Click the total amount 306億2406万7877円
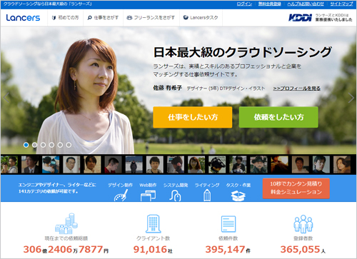The width and height of the screenshot is (357, 259). tap(66, 250)
